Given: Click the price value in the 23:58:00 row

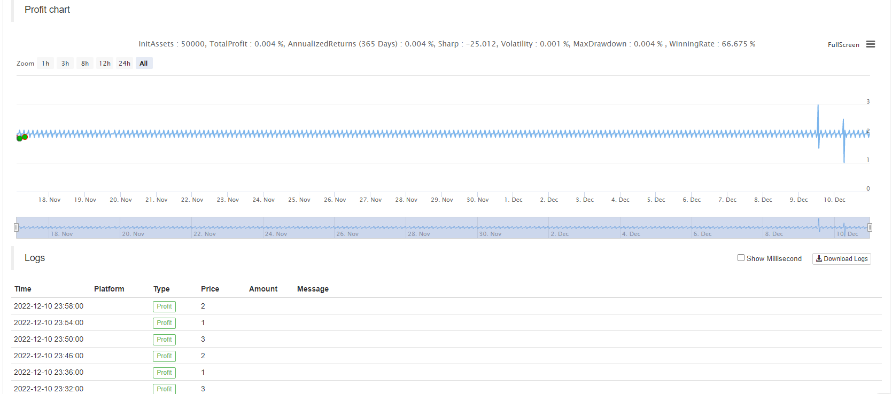Looking at the screenshot, I should click(203, 306).
